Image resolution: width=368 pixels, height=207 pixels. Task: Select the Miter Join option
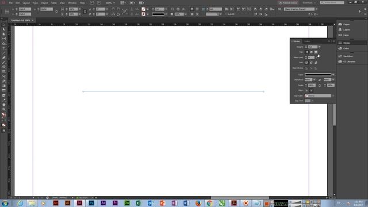click(x=306, y=63)
